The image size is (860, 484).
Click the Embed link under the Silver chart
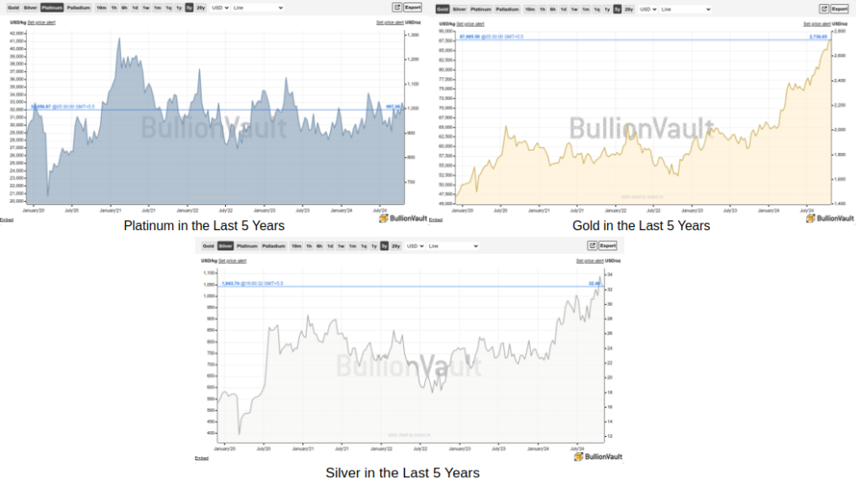pos(202,458)
